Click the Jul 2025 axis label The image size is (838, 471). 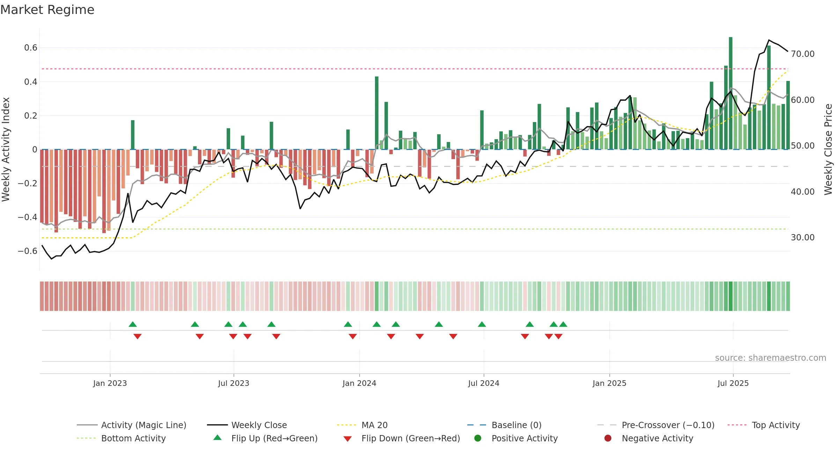point(733,383)
